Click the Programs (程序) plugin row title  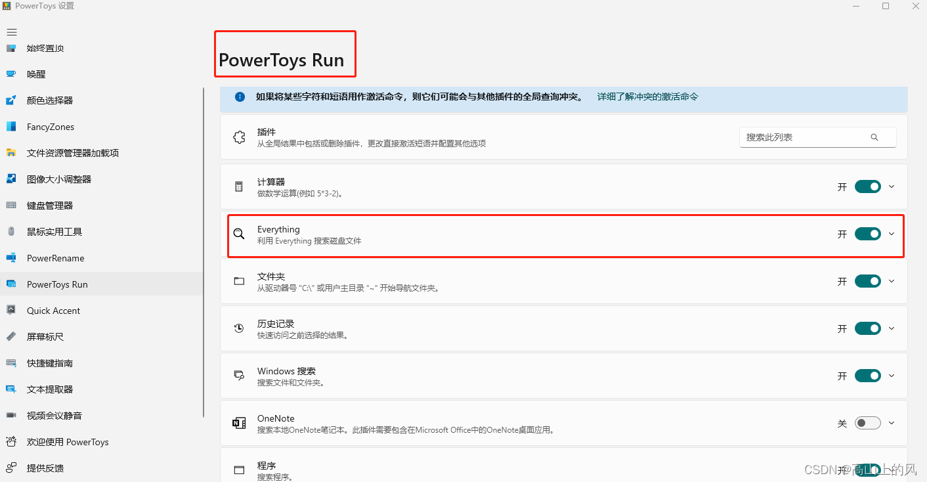pyautogui.click(x=267, y=466)
